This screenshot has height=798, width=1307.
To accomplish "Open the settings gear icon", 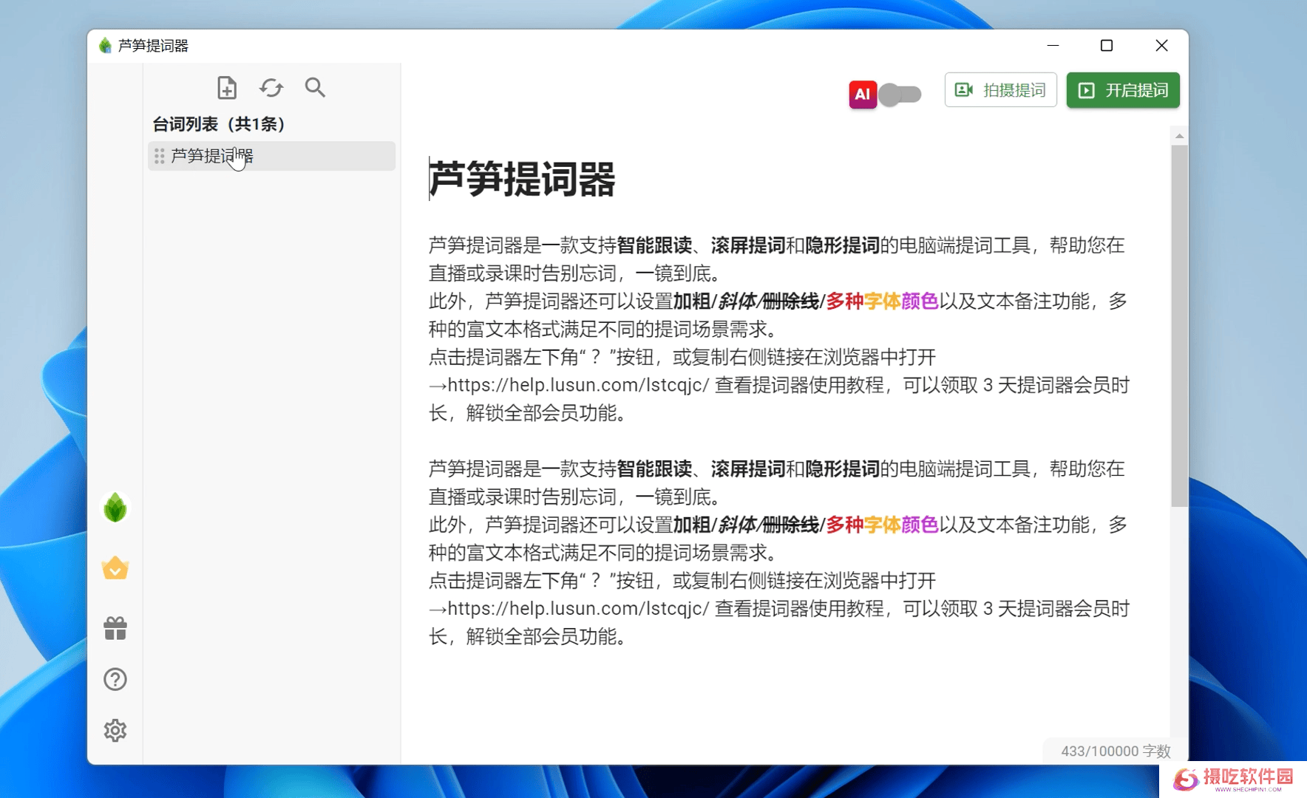I will tap(115, 730).
